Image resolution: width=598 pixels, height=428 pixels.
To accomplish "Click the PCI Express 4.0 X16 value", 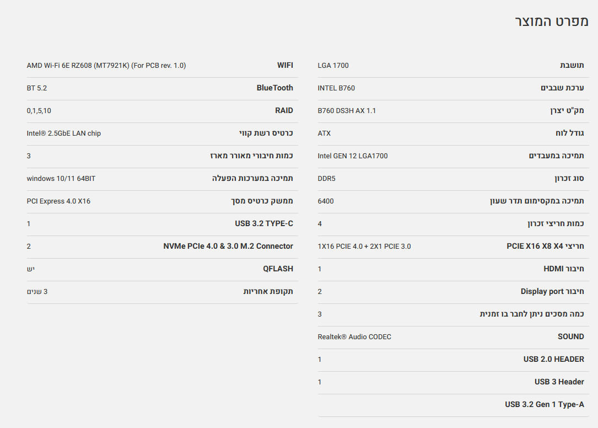I will tap(58, 201).
